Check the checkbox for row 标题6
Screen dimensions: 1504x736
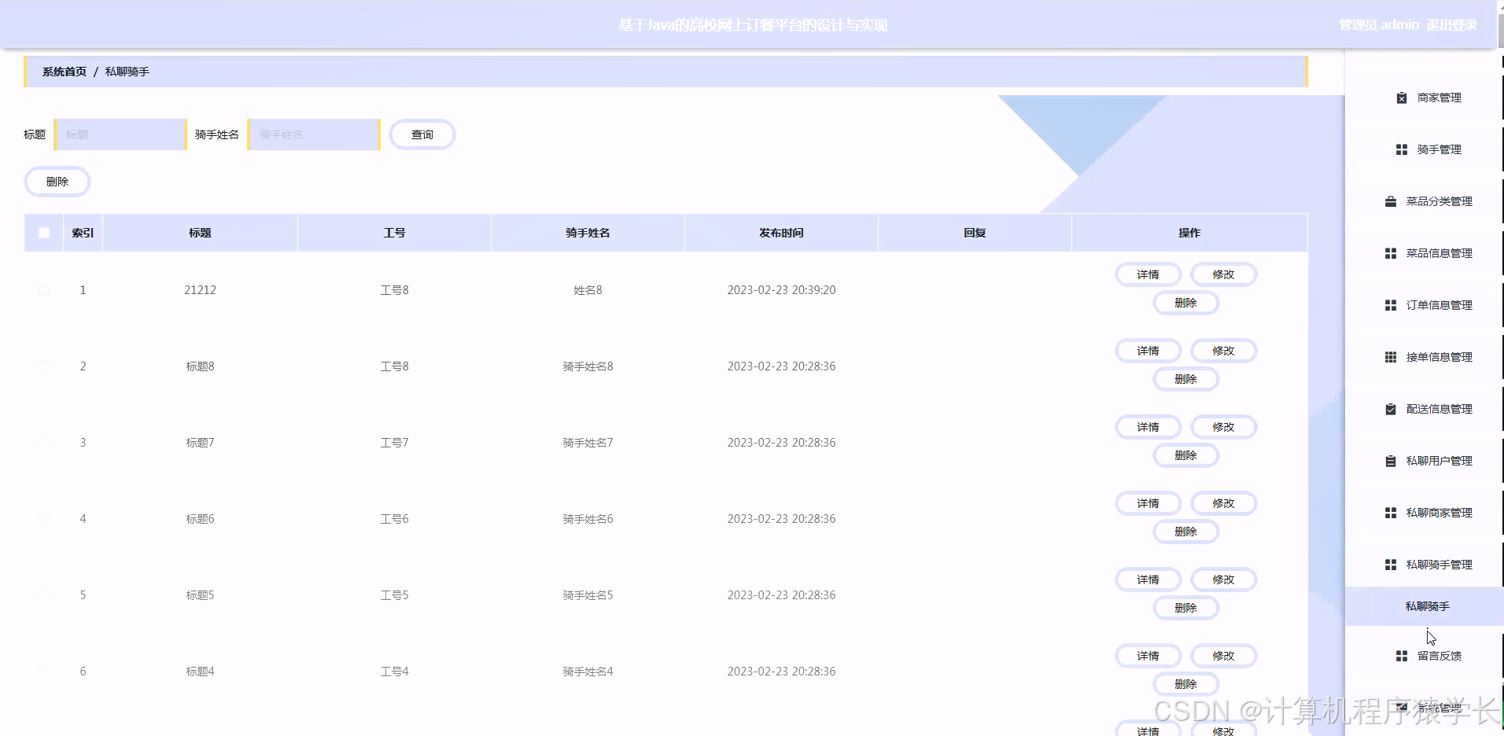(x=44, y=519)
